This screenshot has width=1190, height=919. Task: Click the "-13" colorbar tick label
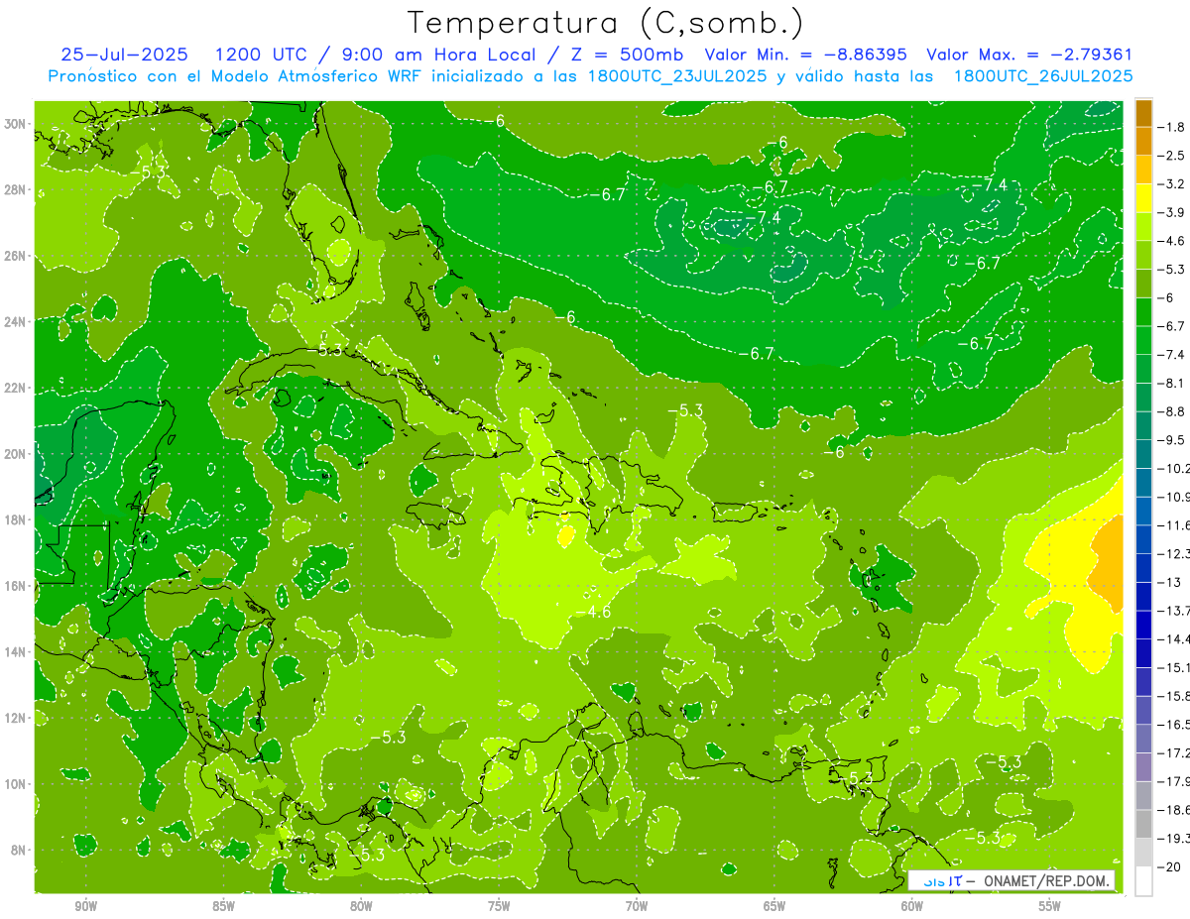tap(1169, 582)
